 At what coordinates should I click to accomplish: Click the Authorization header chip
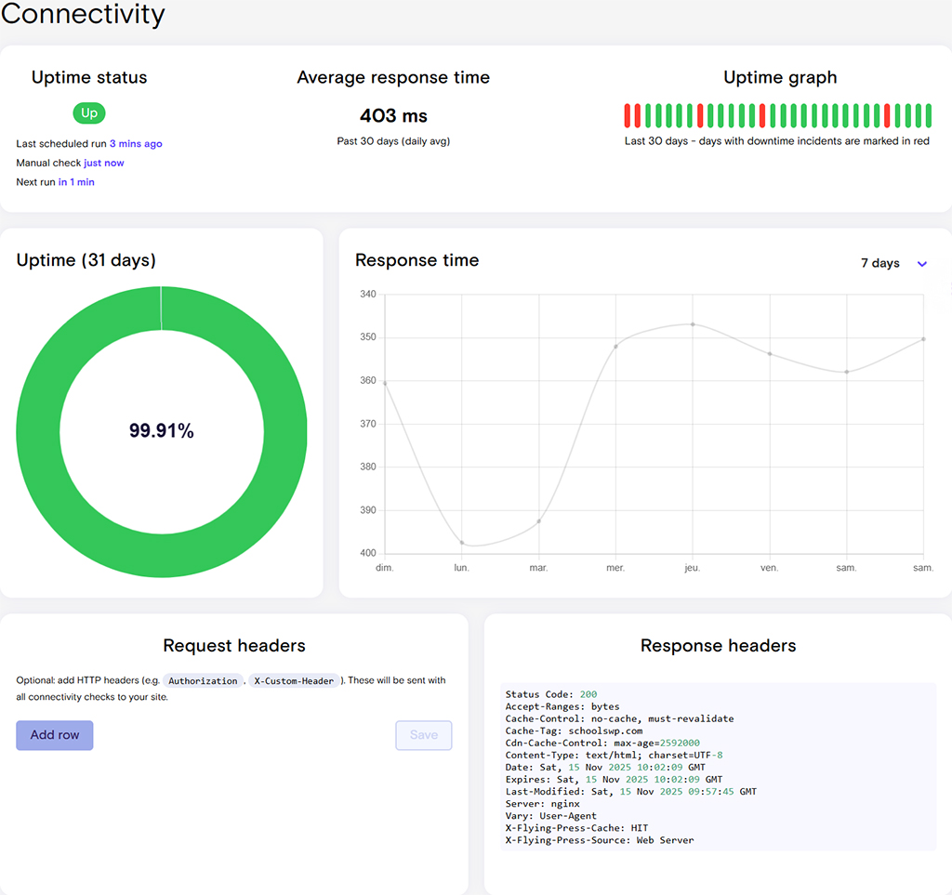203,680
